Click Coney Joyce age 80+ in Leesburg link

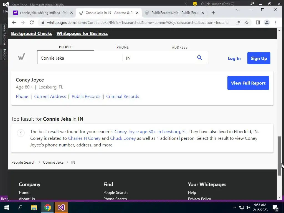151,131
